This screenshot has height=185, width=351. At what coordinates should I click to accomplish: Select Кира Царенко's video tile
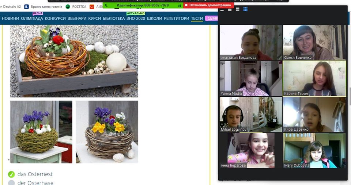[314, 115]
